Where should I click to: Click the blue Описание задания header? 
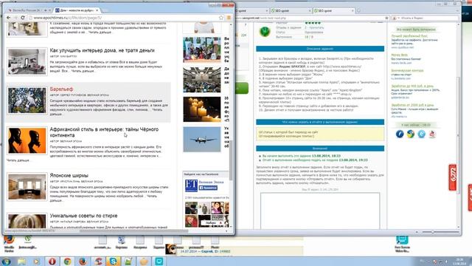click(x=320, y=49)
